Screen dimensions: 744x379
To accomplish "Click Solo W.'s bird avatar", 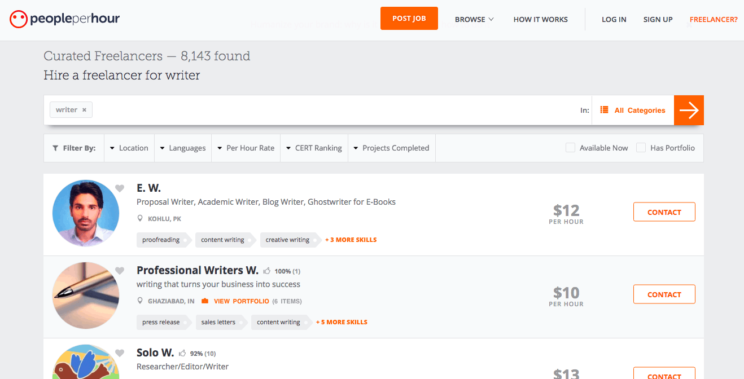I will (86, 362).
